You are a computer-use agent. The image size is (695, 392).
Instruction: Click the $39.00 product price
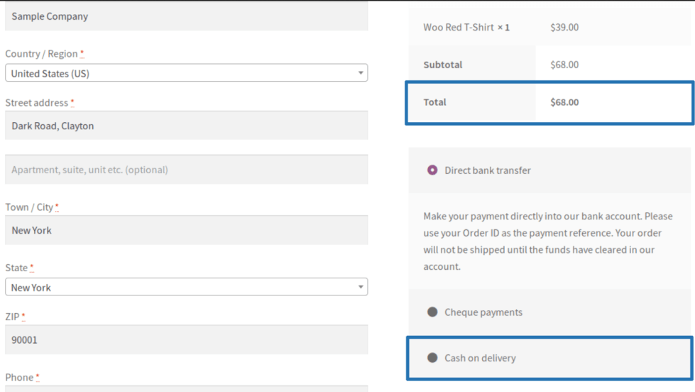click(x=564, y=28)
